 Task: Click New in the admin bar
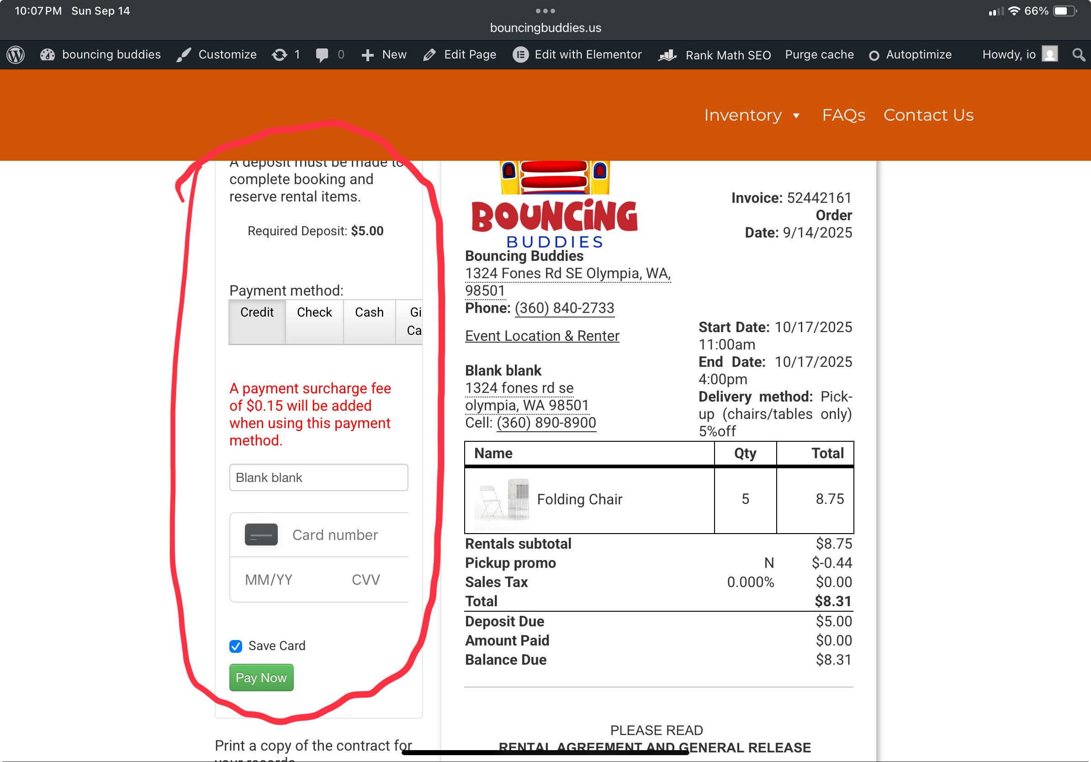(384, 55)
